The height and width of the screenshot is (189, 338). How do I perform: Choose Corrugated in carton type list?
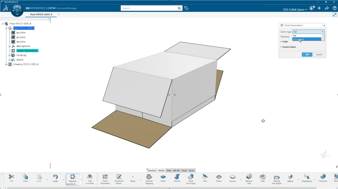click(307, 39)
